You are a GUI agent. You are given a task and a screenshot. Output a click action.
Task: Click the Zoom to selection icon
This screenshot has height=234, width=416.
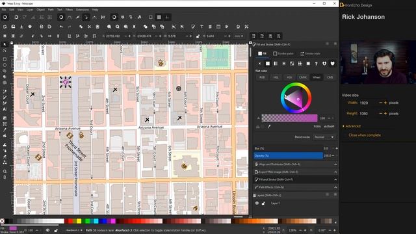point(109,27)
